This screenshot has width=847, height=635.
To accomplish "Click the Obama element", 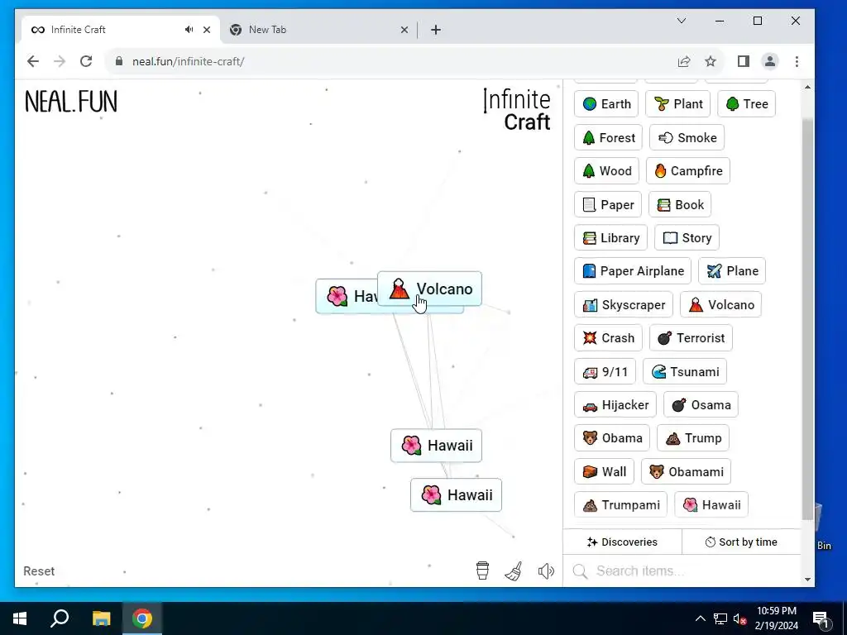I will pos(612,437).
